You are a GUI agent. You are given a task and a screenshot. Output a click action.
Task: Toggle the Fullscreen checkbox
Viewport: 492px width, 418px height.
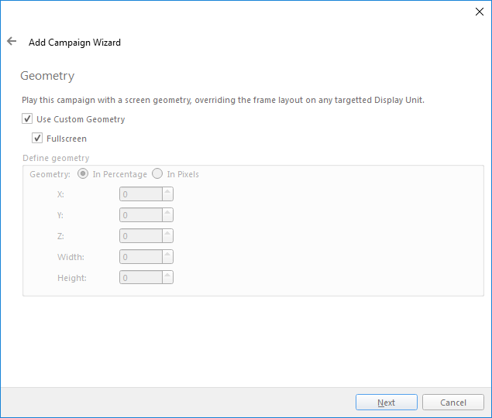[37, 138]
